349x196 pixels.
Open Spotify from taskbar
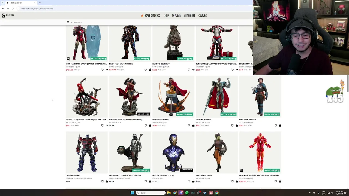click(x=187, y=193)
